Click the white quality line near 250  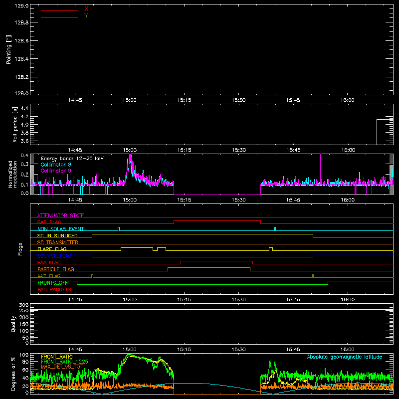click(211, 309)
